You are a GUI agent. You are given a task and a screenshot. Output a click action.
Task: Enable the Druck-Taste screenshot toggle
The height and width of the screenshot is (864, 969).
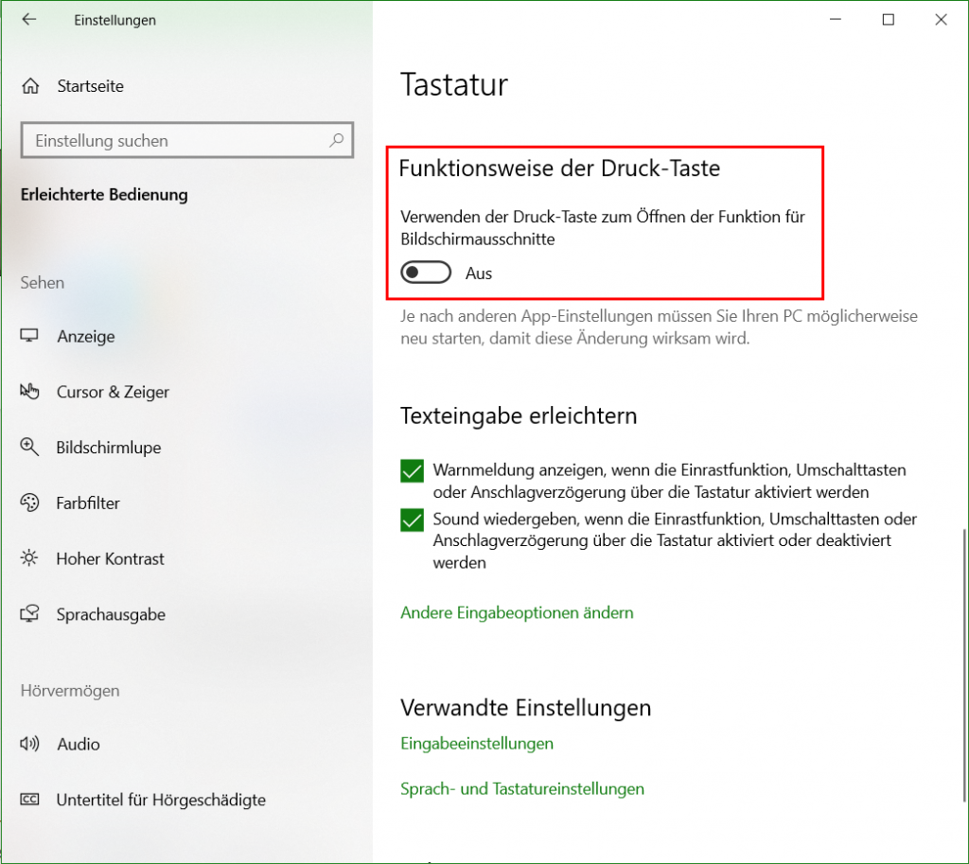426,273
